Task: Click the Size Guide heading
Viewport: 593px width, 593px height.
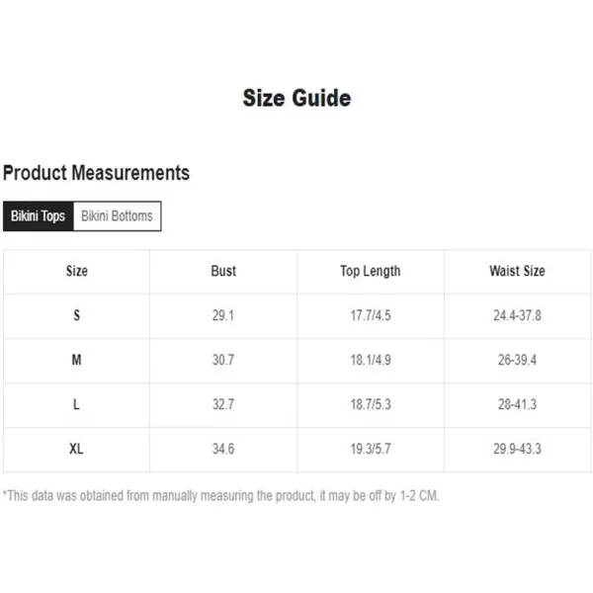Action: [x=296, y=98]
